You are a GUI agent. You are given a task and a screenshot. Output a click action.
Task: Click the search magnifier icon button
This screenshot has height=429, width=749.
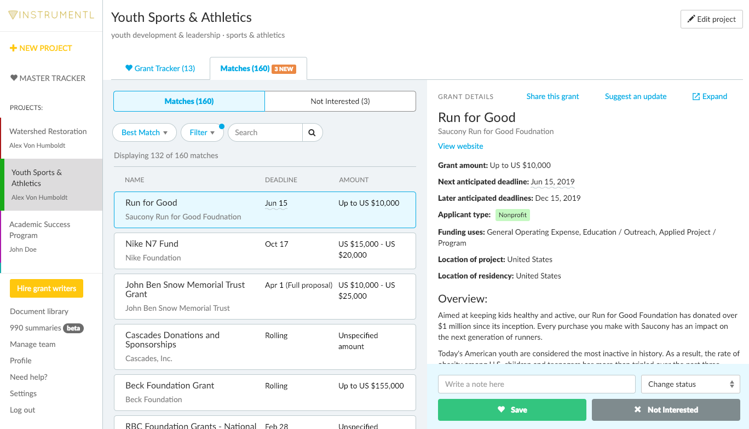tap(312, 132)
